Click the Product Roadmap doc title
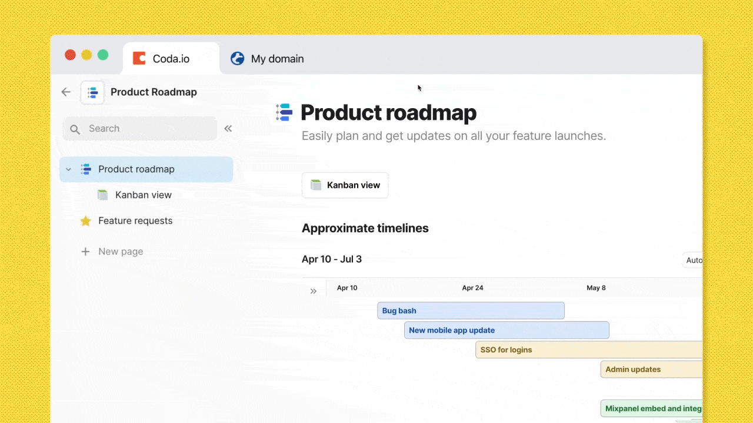 (154, 92)
